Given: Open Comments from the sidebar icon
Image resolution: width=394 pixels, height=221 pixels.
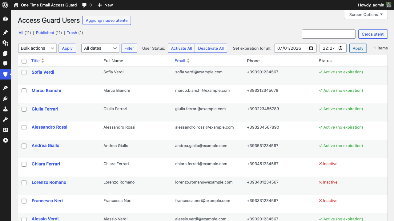Looking at the screenshot, I should pos(6,64).
